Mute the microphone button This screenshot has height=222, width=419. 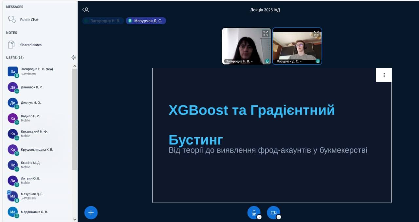coord(253,212)
